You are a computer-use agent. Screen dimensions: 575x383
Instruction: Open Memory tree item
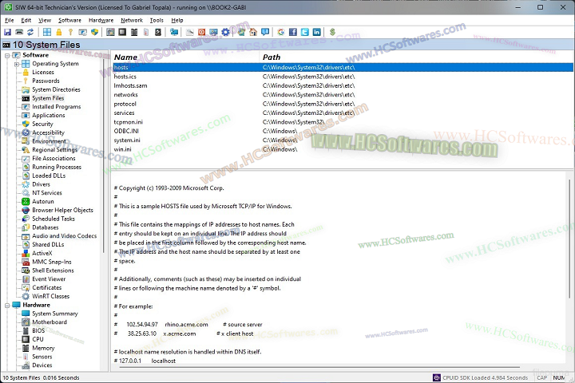click(x=43, y=348)
